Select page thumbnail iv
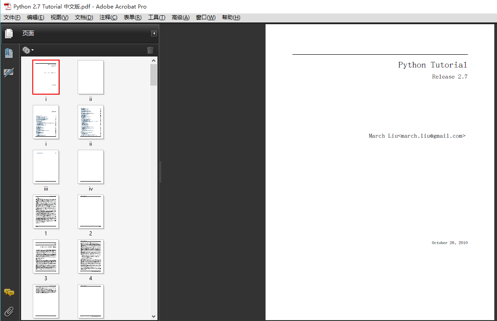This screenshot has height=321, width=497. 91,167
